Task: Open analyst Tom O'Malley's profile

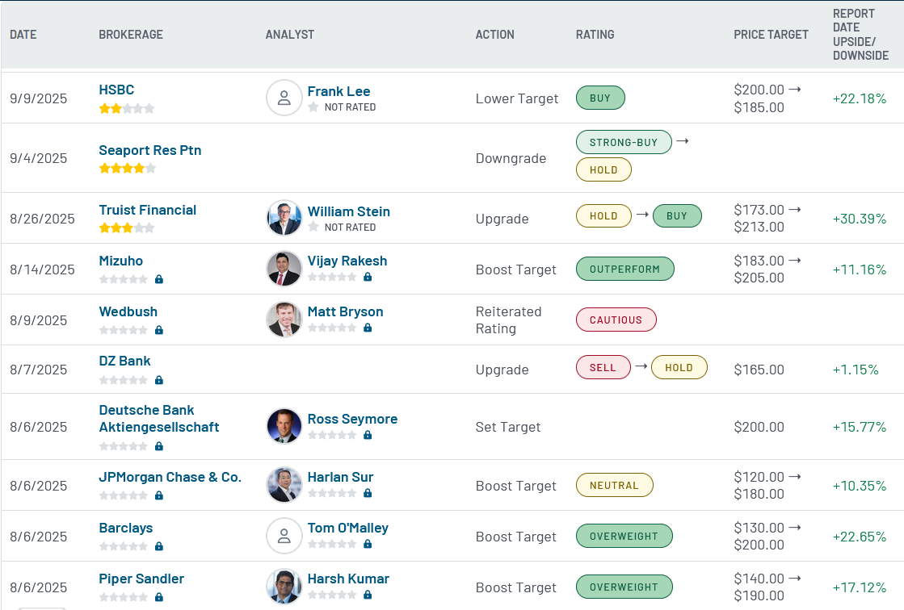Action: (x=347, y=529)
